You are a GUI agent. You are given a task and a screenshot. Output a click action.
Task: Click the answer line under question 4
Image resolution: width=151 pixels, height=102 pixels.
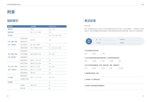tap(115, 77)
